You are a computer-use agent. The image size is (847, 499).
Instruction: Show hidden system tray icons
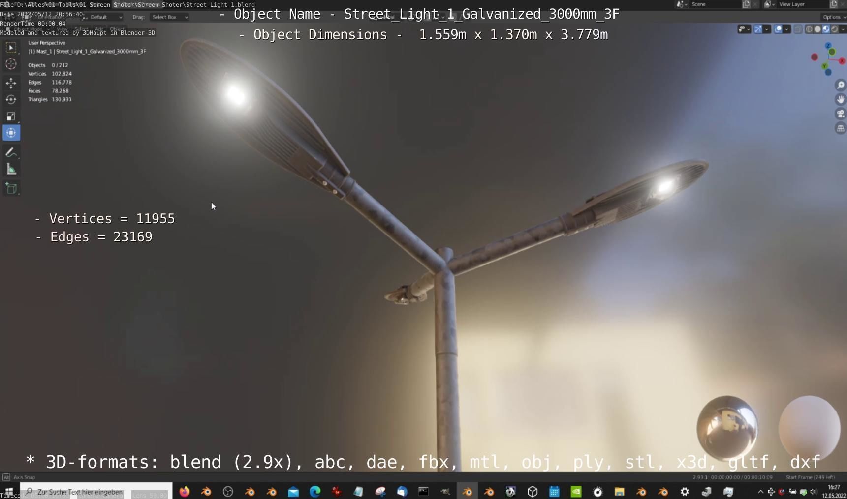coord(760,492)
